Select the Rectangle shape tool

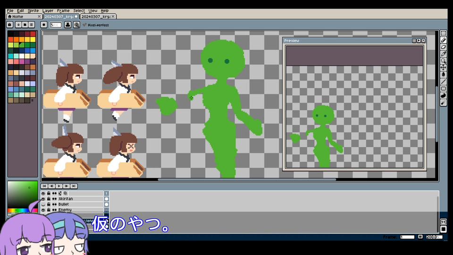pyautogui.click(x=444, y=89)
